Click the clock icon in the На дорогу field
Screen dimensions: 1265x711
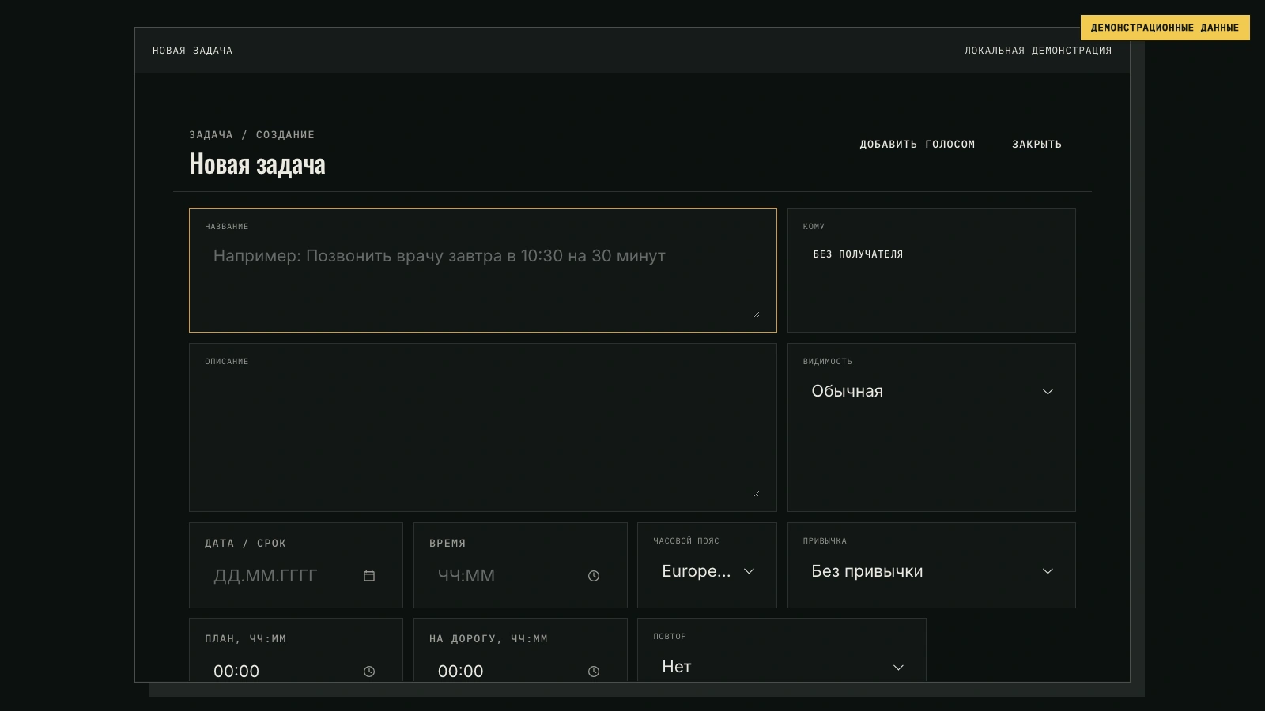594,671
